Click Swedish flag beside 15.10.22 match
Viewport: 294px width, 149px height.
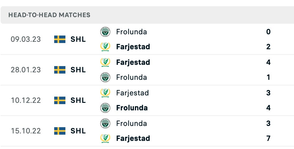(59, 131)
